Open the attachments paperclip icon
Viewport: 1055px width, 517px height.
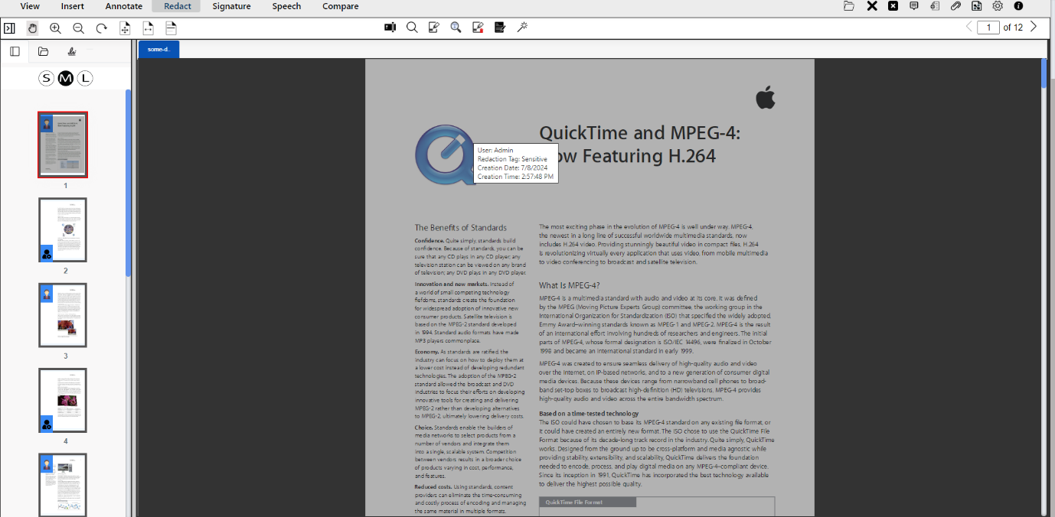[955, 6]
